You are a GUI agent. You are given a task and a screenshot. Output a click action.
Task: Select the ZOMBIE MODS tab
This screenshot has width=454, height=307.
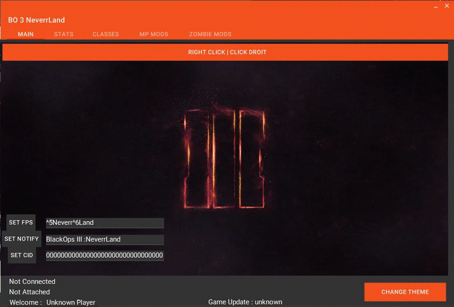pos(210,34)
